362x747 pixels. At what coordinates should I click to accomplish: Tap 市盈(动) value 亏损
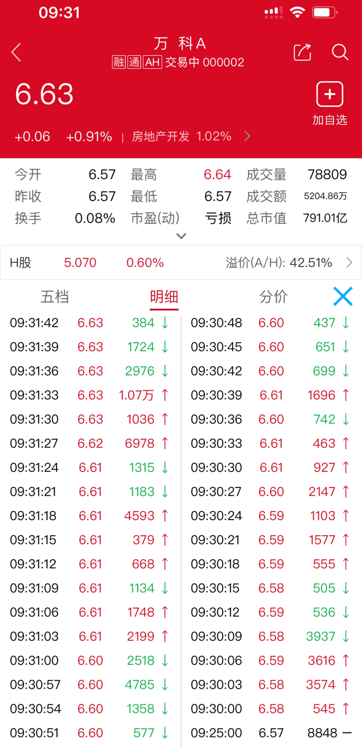pyautogui.click(x=218, y=218)
